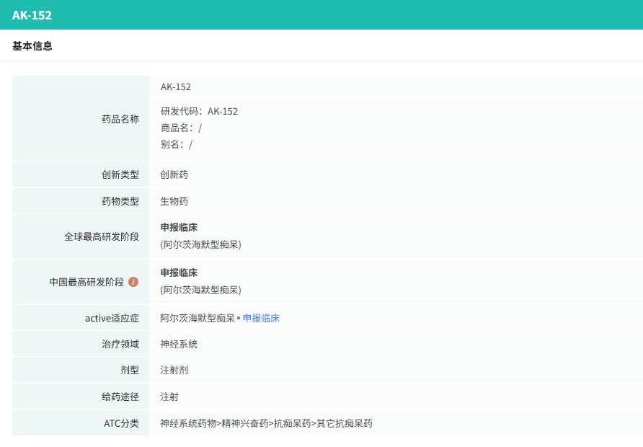Open the blue 申报临床 link in active适应症 row
This screenshot has height=447, width=643.
point(261,318)
